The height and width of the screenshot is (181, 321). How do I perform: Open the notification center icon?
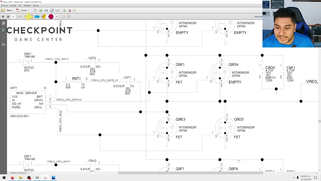coord(315,178)
